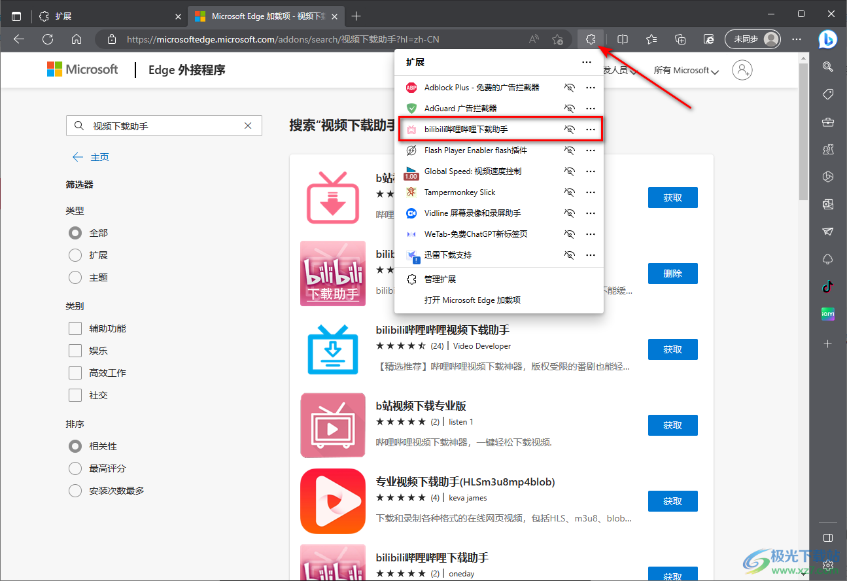The image size is (847, 581).
Task: Click the IE mode icon in toolbar
Action: click(x=709, y=39)
